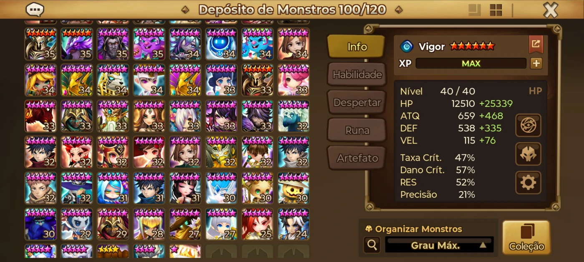Select the purple dragon level 35 monster

click(77, 44)
